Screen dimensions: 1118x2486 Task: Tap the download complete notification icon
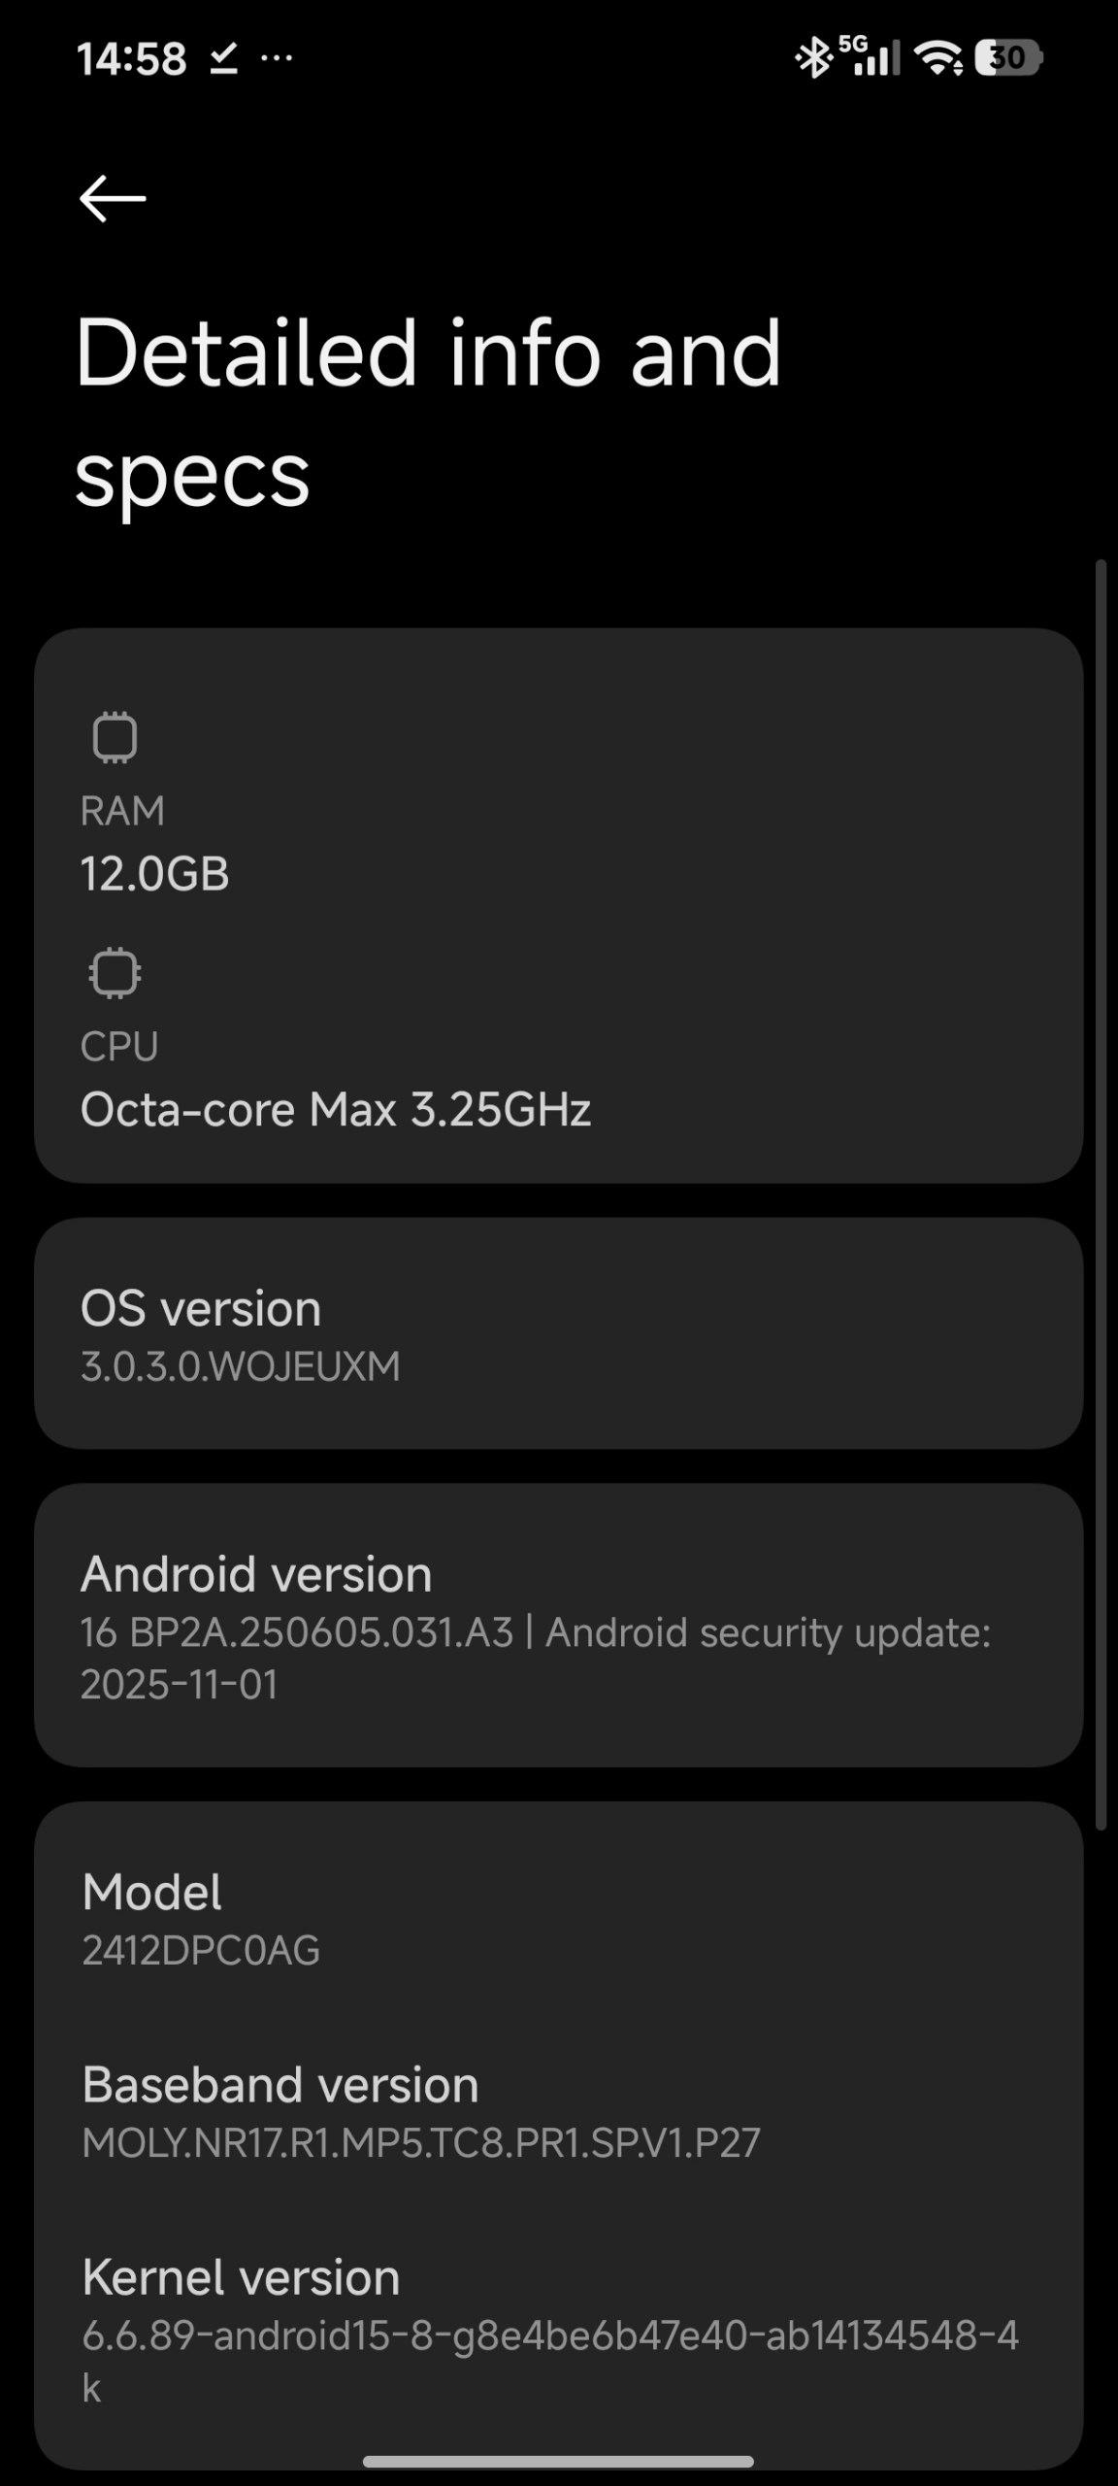tap(223, 60)
